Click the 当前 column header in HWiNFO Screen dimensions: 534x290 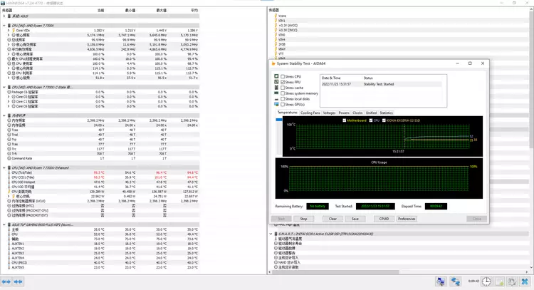pyautogui.click(x=100, y=10)
